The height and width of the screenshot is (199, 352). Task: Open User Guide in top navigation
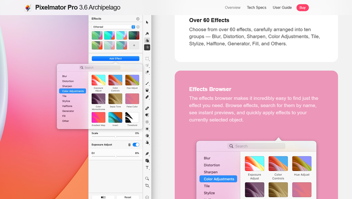pos(282,7)
